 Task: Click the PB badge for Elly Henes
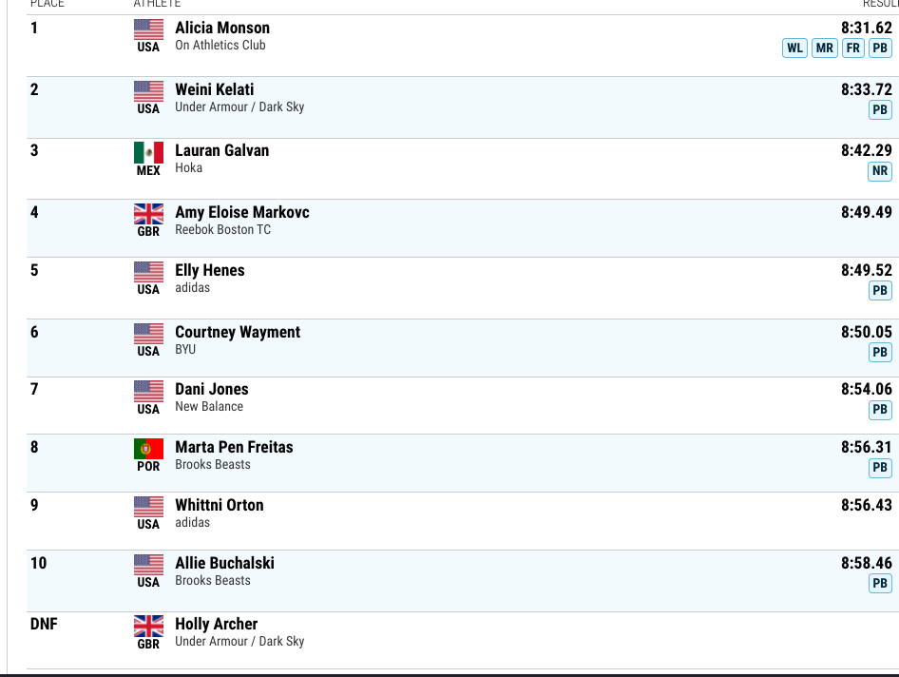click(880, 290)
